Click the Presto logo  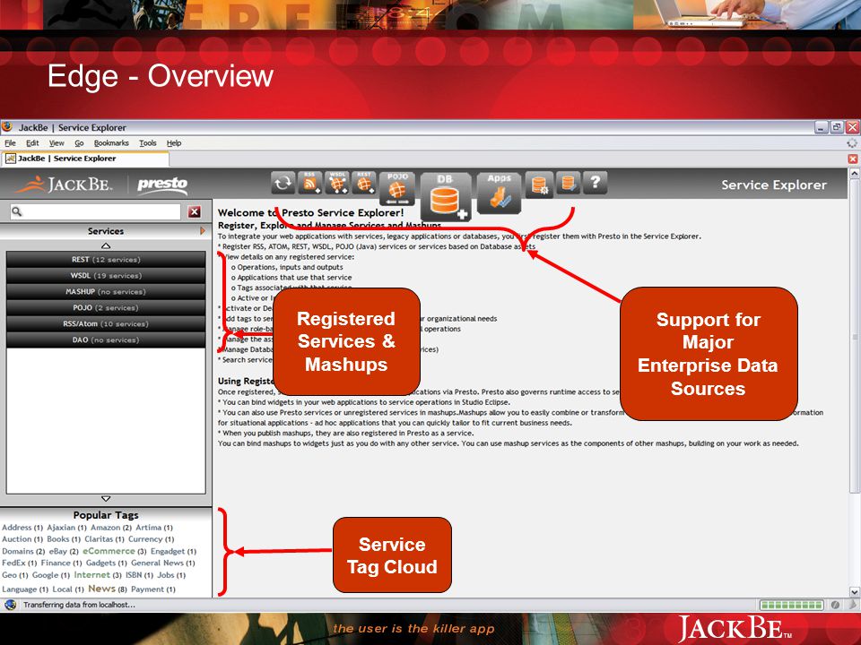(x=162, y=185)
